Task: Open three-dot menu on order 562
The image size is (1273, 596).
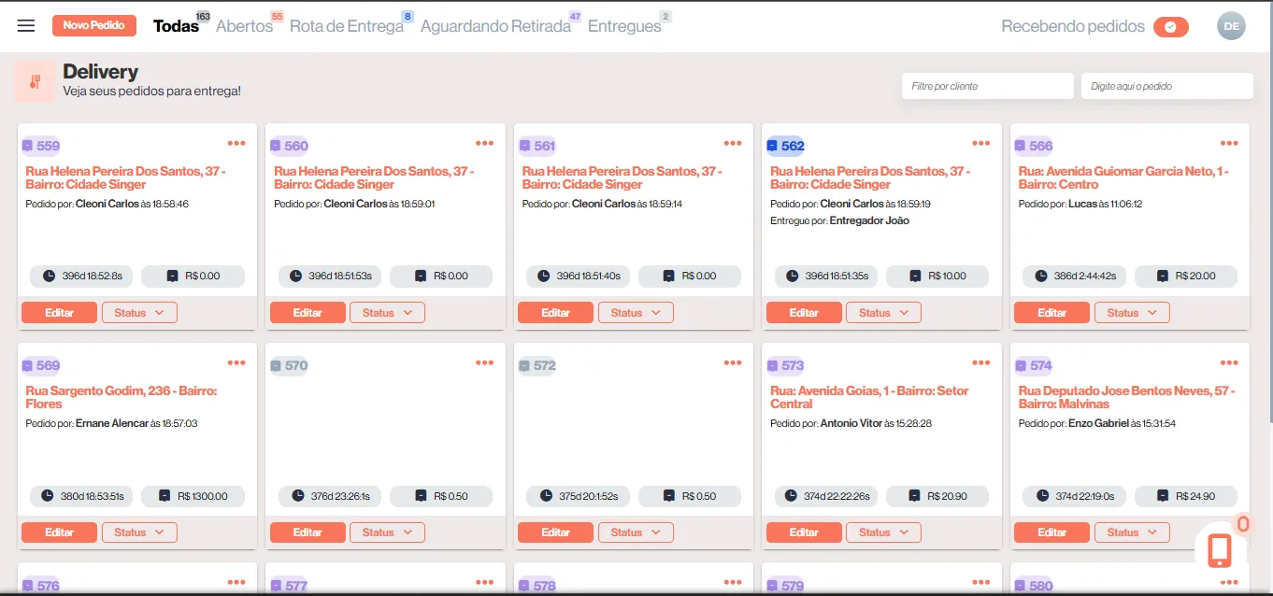Action: pyautogui.click(x=980, y=143)
